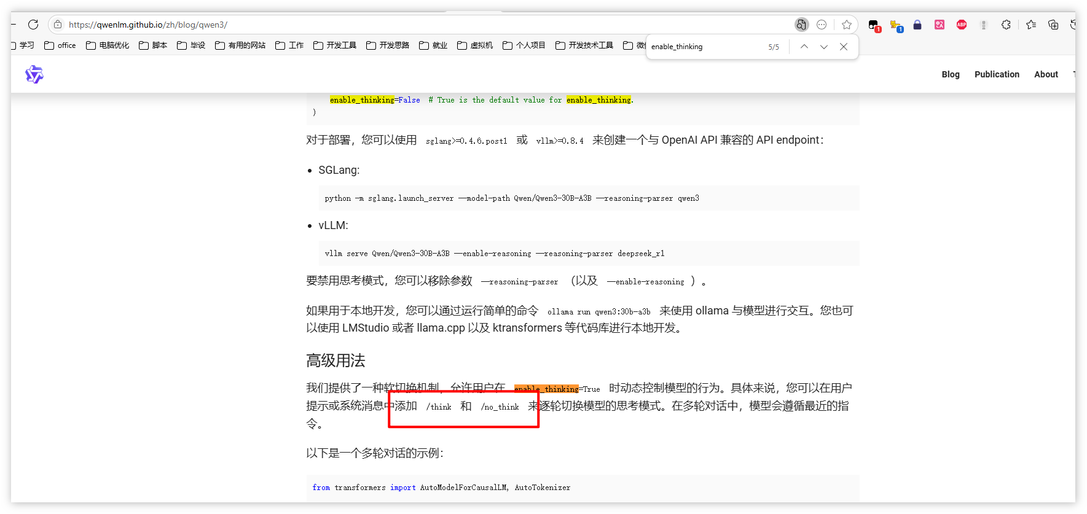Open the 开发技术工具 bookmark folder

coord(584,45)
